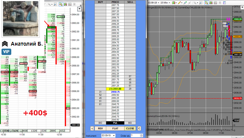This screenshot has height=138, width=244.
Task: Open the 15 Min interval dropdown
Action: (x=165, y=3)
